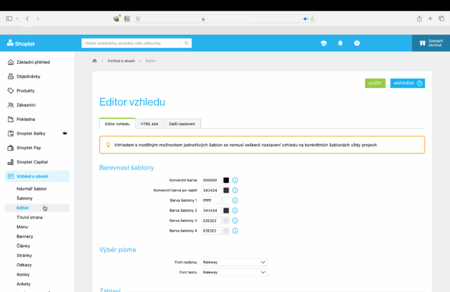The height and width of the screenshot is (292, 450).
Task: Show info for Barva šablony 2
Action: (235, 211)
